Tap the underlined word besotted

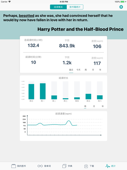26,16
